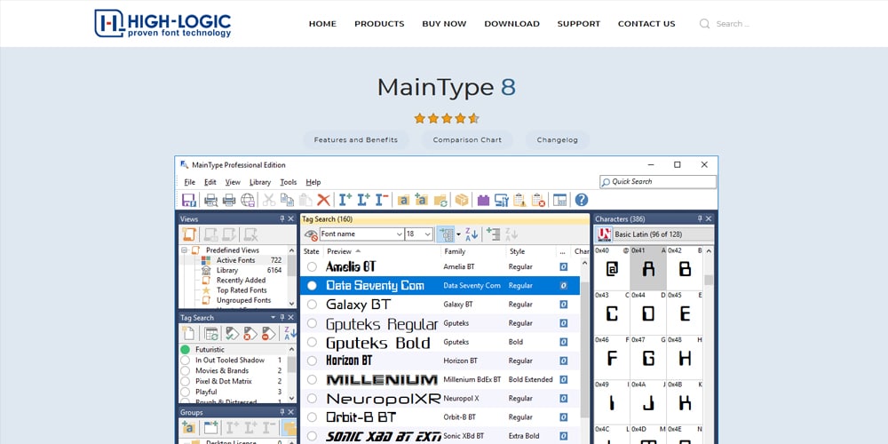Click the Comparison Chart button
This screenshot has height=444, width=888.
(467, 140)
